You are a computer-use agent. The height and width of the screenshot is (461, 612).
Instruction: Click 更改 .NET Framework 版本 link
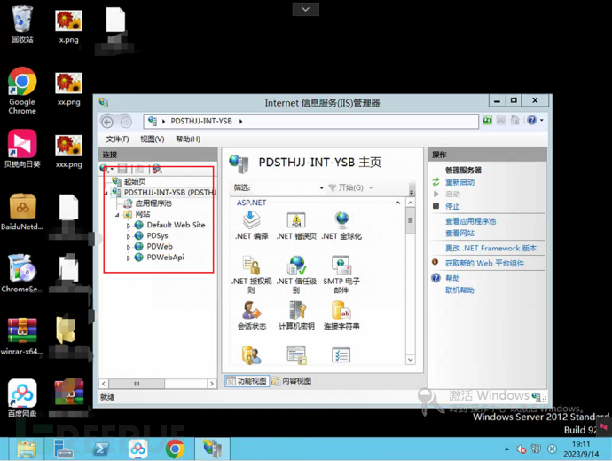(x=491, y=249)
